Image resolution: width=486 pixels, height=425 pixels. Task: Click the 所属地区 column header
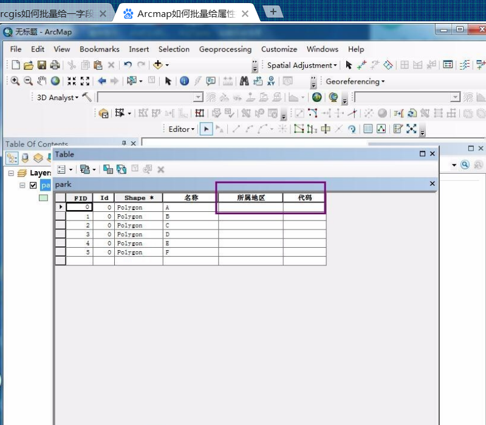point(250,198)
